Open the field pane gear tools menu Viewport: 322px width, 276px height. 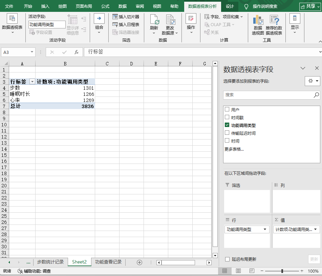pos(313,81)
